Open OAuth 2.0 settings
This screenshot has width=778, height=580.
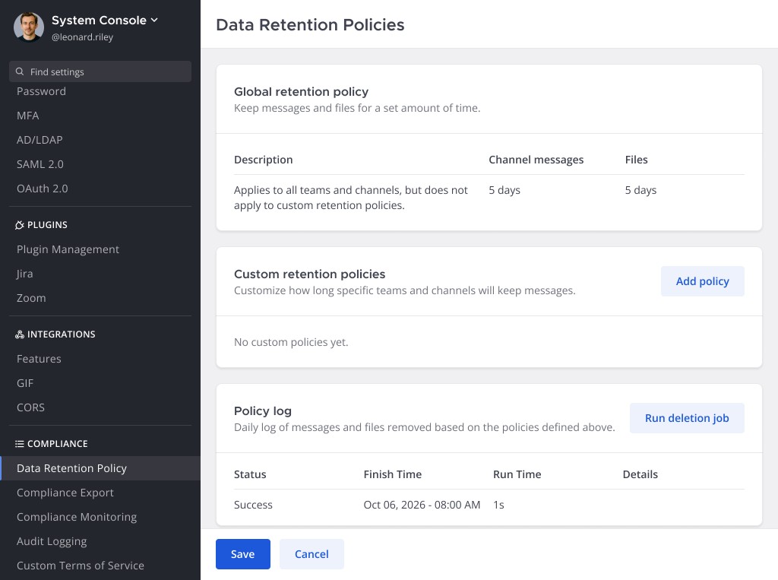pyautogui.click(x=43, y=189)
